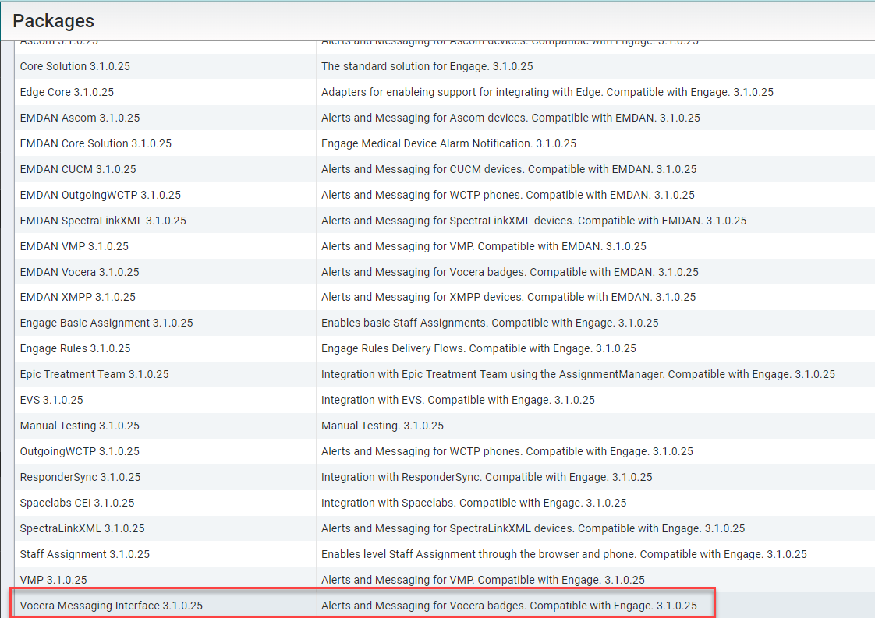
Task: Pick the EMDAN VMP 3.1.0.25 package
Action: pos(74,246)
